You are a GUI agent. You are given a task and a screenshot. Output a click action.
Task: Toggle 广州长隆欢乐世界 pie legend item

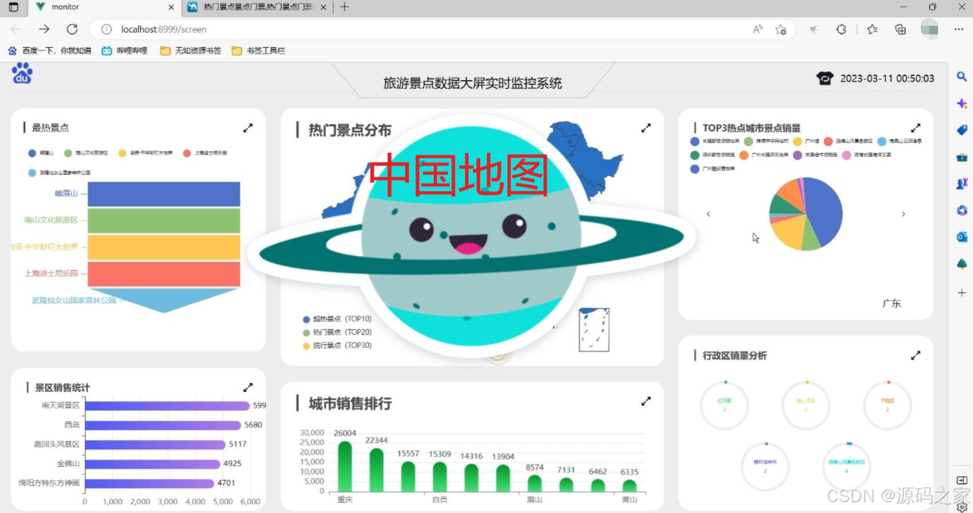pyautogui.click(x=764, y=155)
